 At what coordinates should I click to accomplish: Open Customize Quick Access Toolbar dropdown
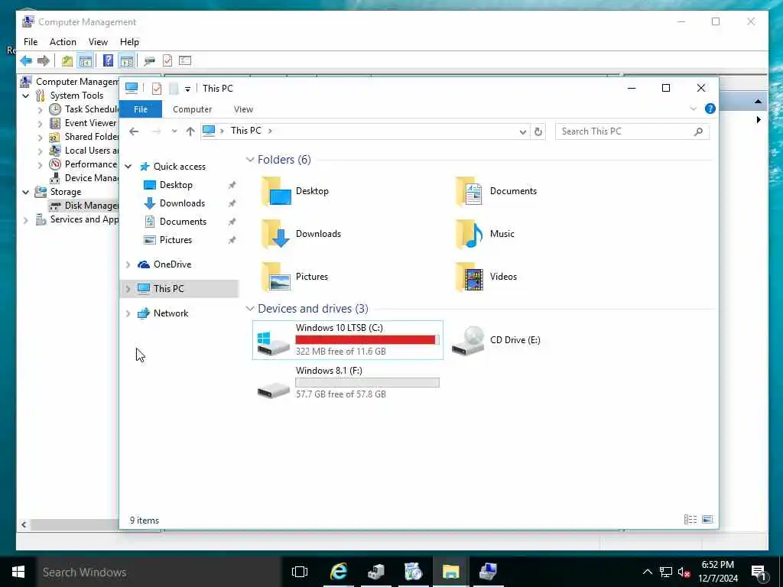click(187, 89)
